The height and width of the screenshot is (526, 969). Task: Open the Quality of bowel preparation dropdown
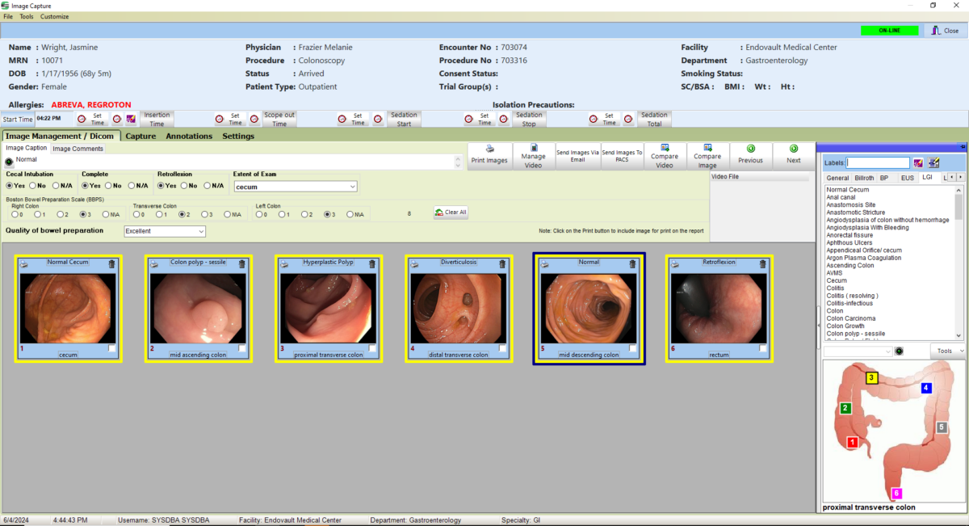202,230
